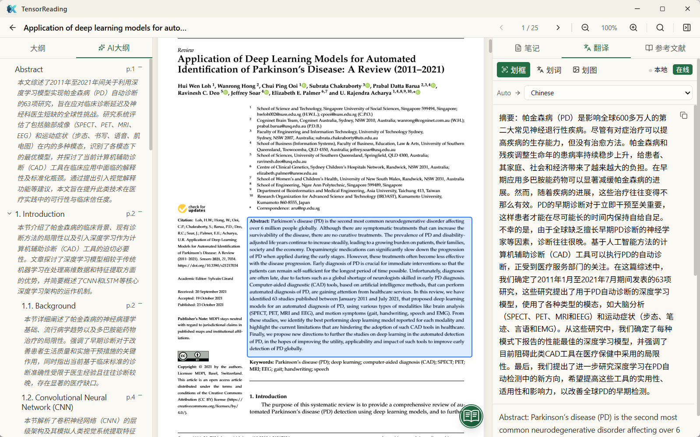The height and width of the screenshot is (437, 700).
Task: Click the 1 / 25 page indicator
Action: click(530, 28)
